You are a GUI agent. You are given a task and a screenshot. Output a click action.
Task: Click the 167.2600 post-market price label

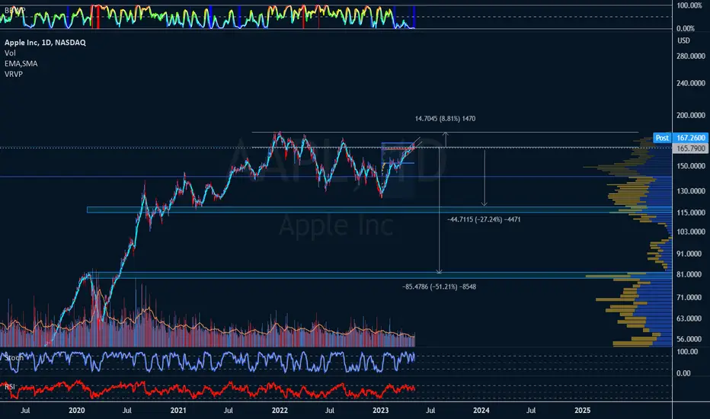(x=690, y=138)
